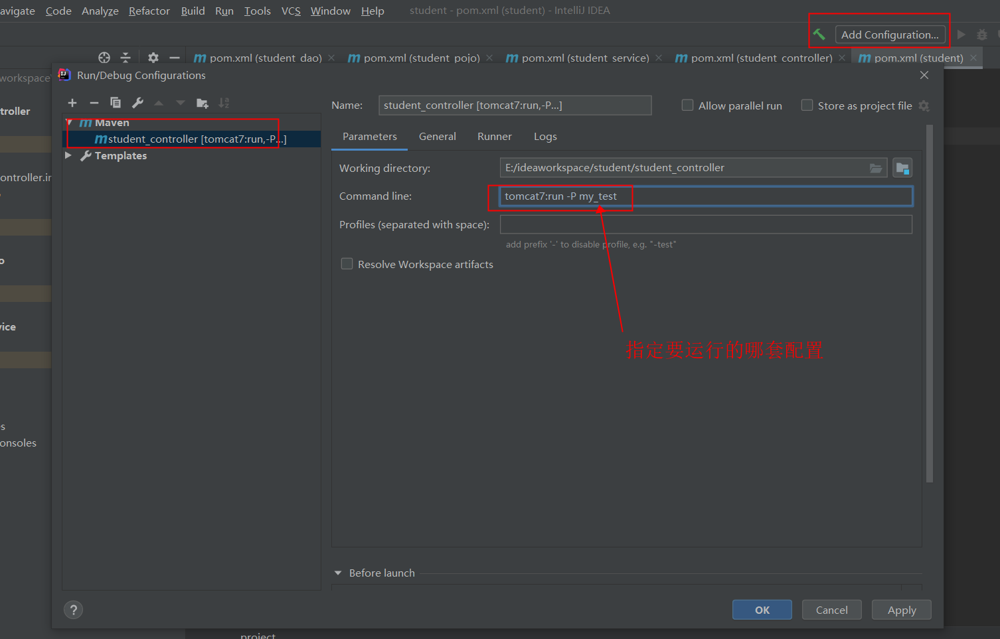The height and width of the screenshot is (639, 1000).
Task: Open the Tools menu
Action: [x=258, y=11]
